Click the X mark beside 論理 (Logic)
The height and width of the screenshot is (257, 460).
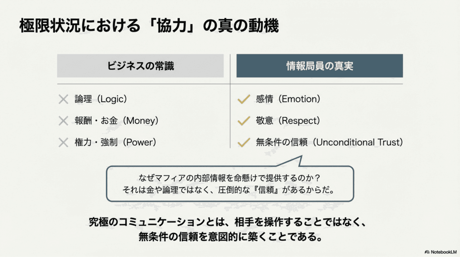coord(63,100)
